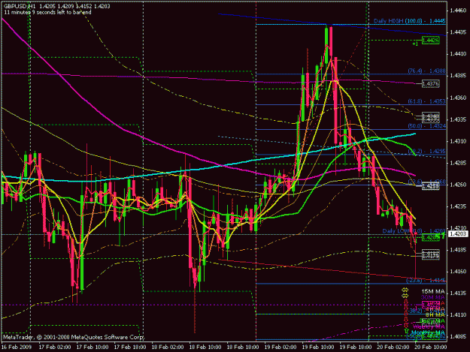This screenshot has height=352, width=470.
Task: Click the '19 Feb 02:00' time axis label
Action: click(280, 347)
